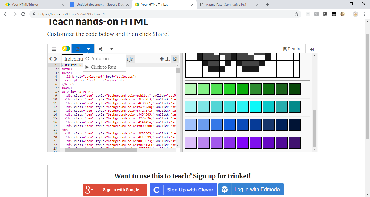Click the upload file icon

point(168,59)
